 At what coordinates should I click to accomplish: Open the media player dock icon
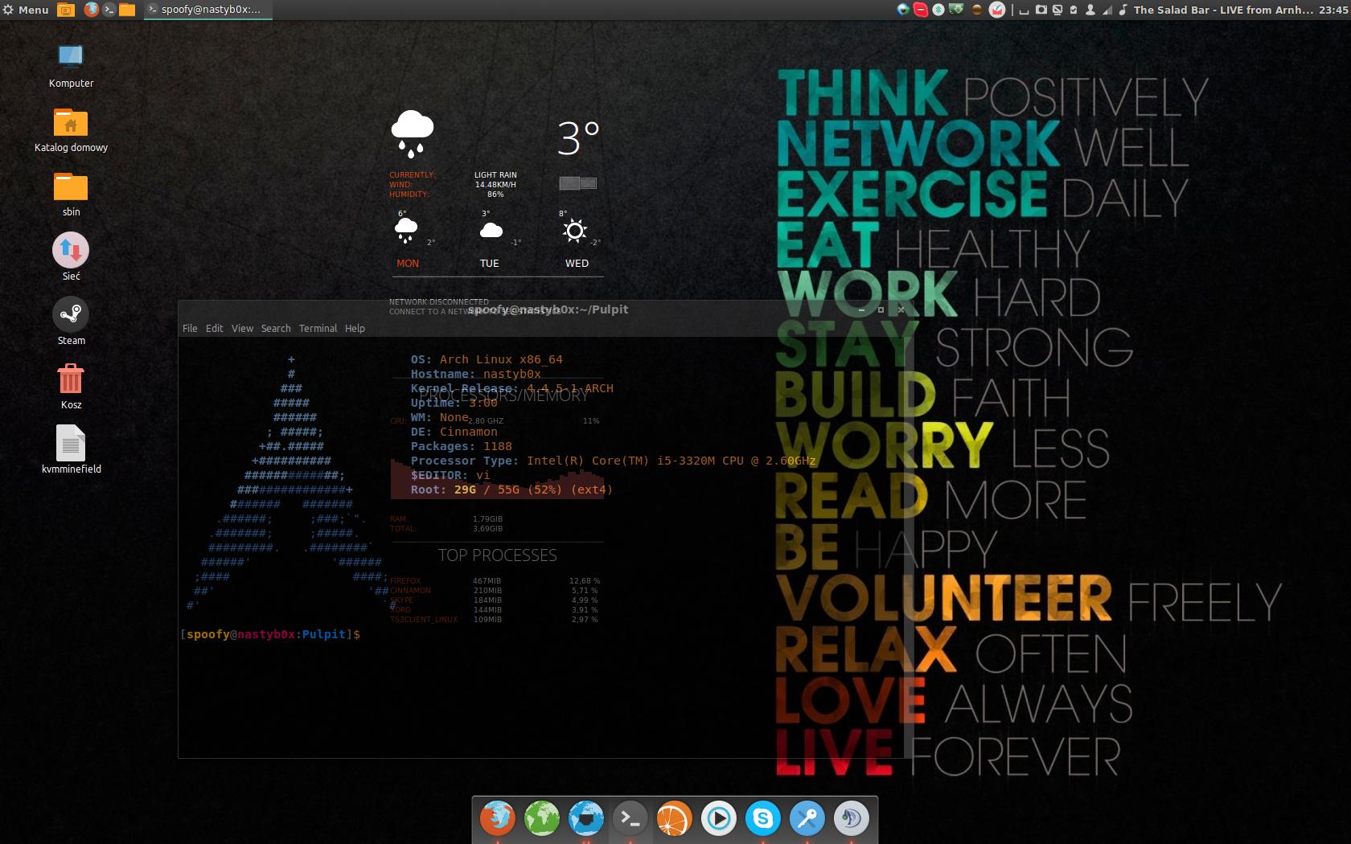(x=719, y=819)
